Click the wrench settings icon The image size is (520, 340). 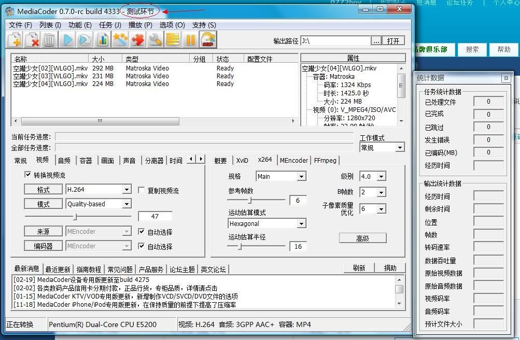pos(155,39)
